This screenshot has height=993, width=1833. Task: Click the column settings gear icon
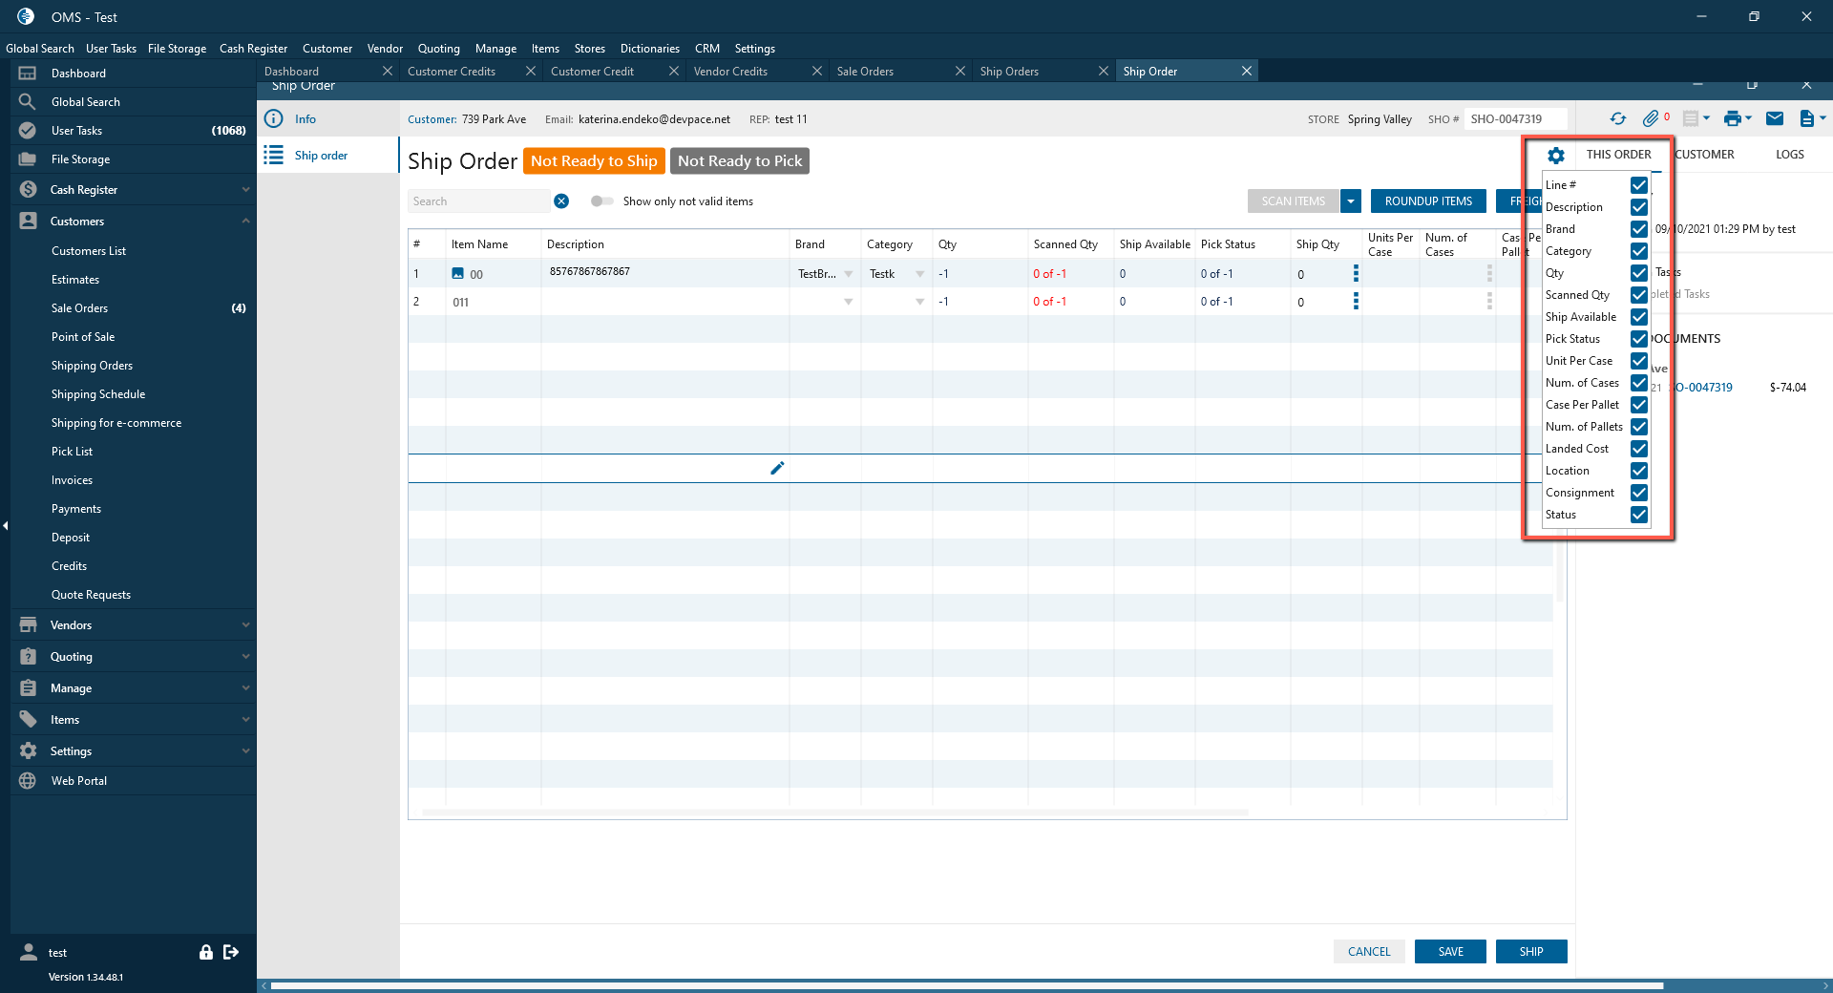point(1556,155)
